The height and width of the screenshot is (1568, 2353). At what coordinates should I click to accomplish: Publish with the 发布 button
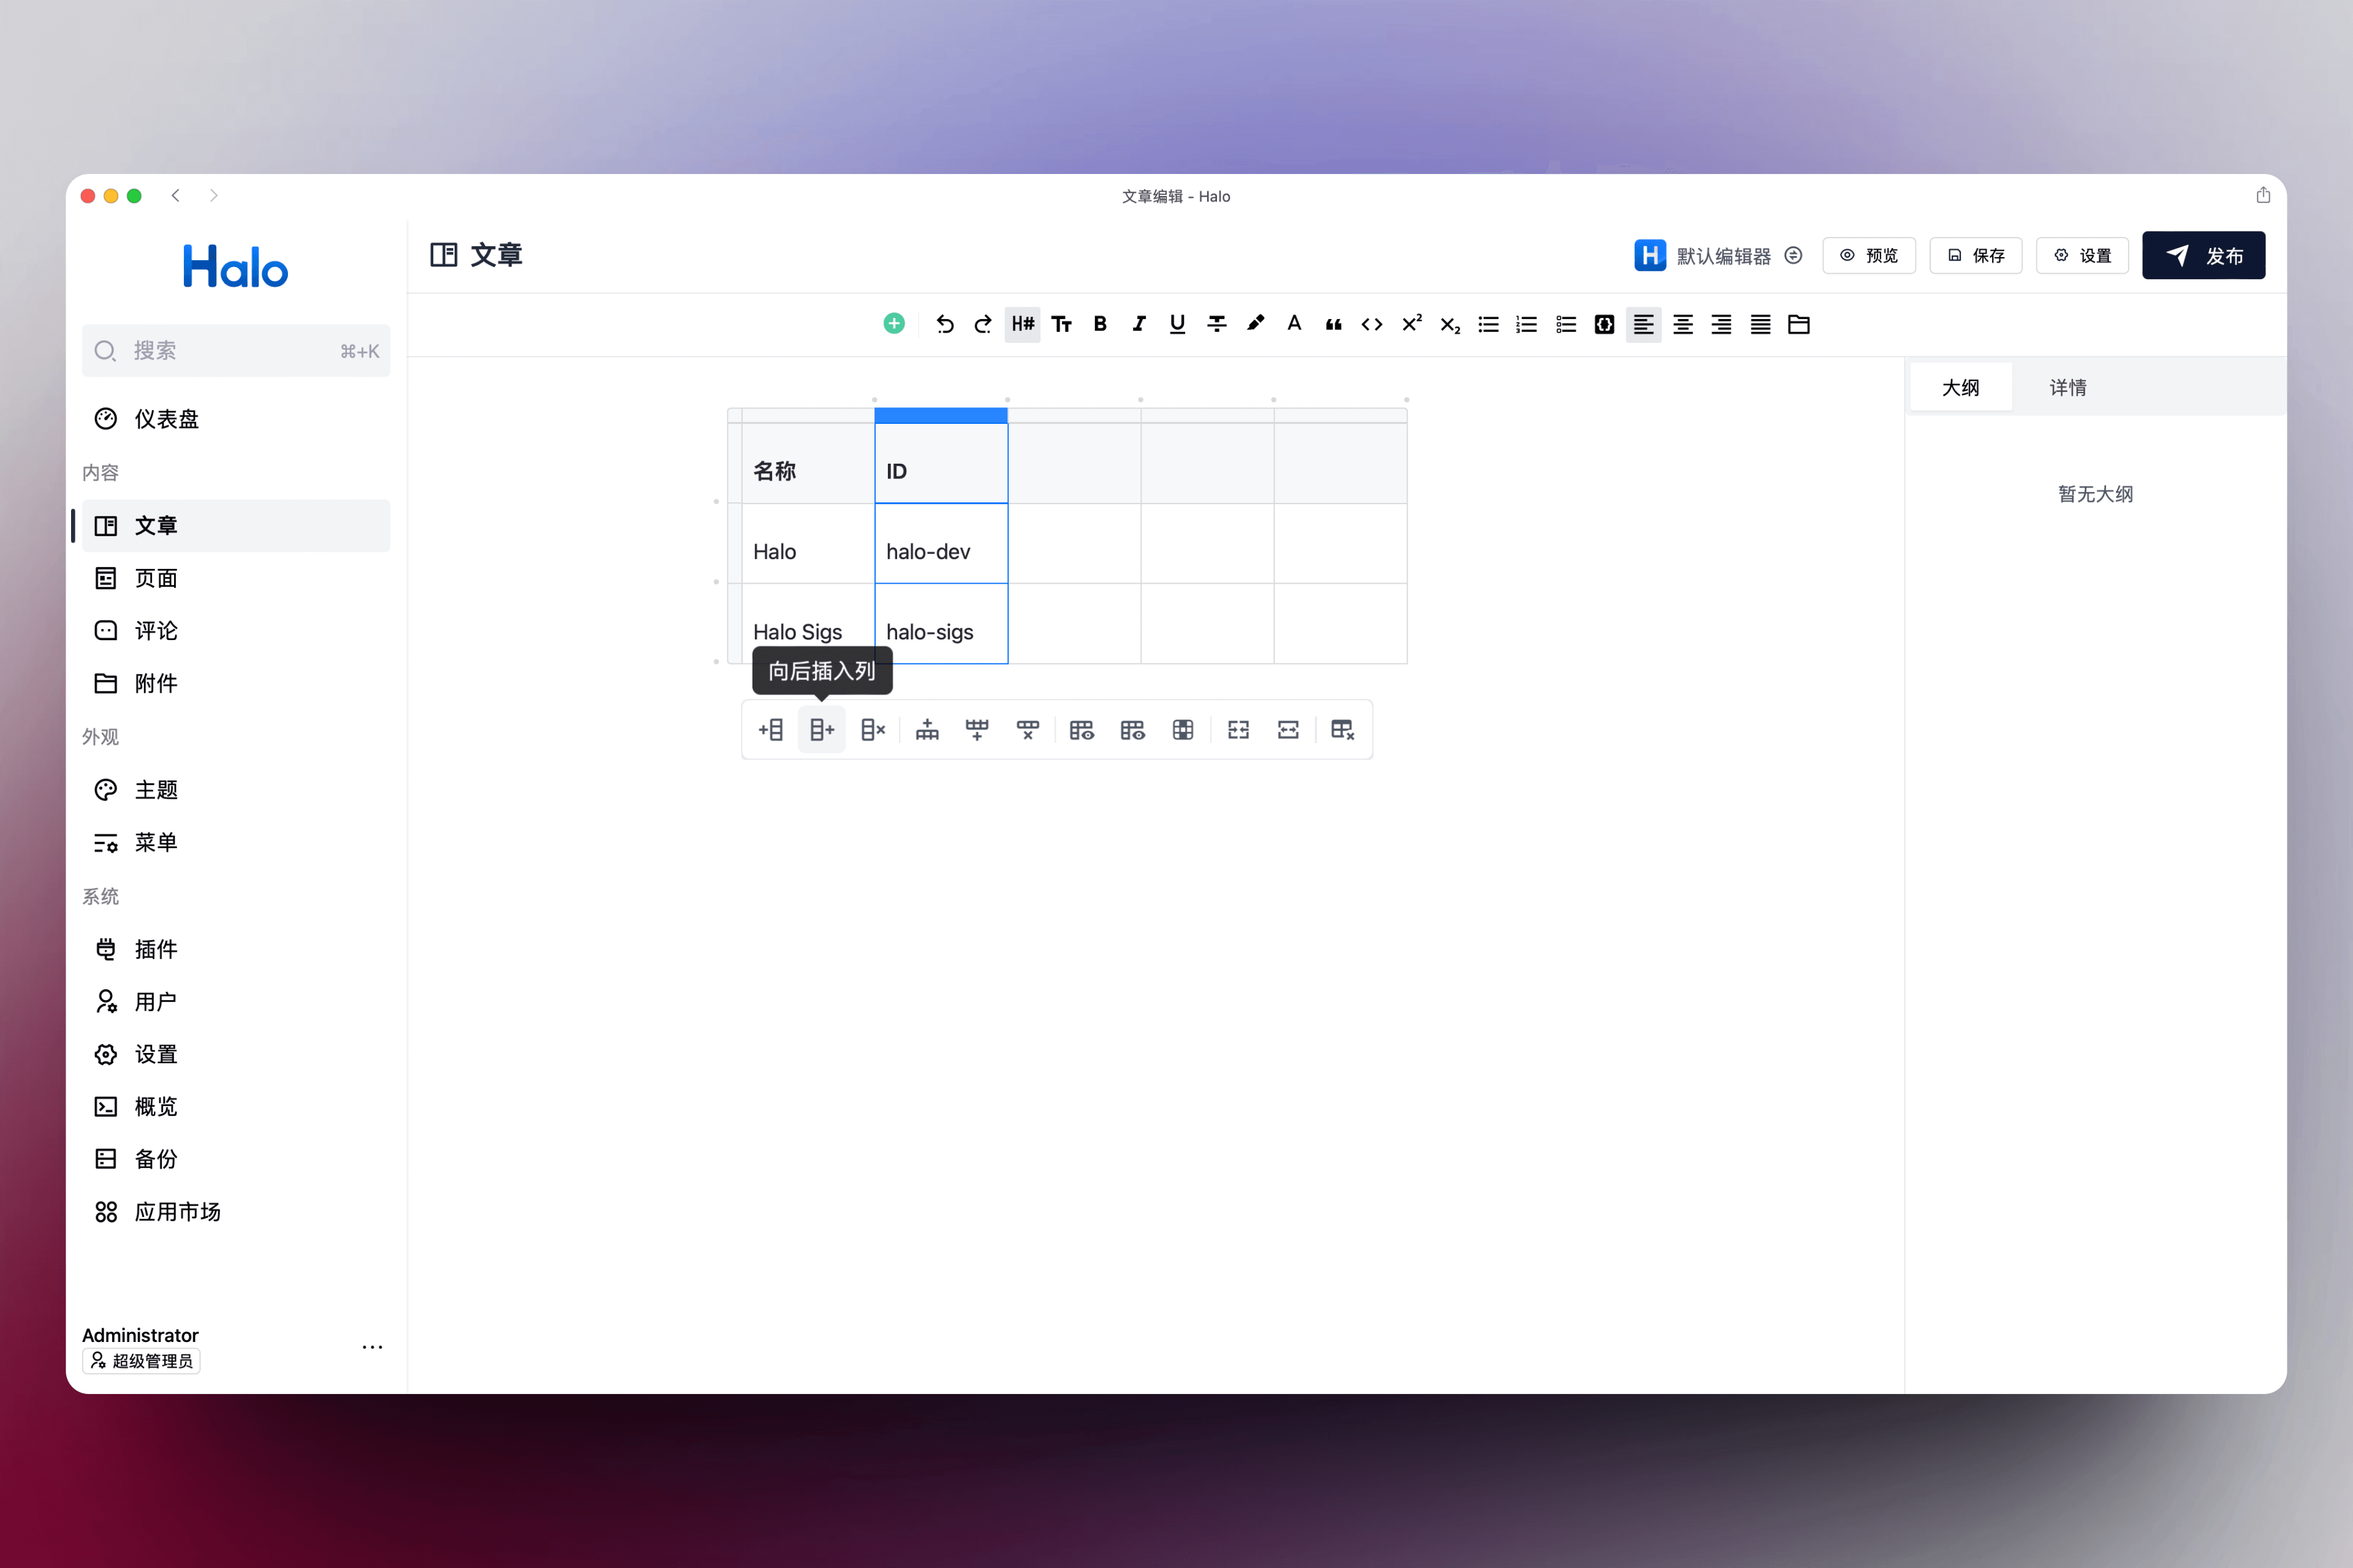[x=2204, y=256]
